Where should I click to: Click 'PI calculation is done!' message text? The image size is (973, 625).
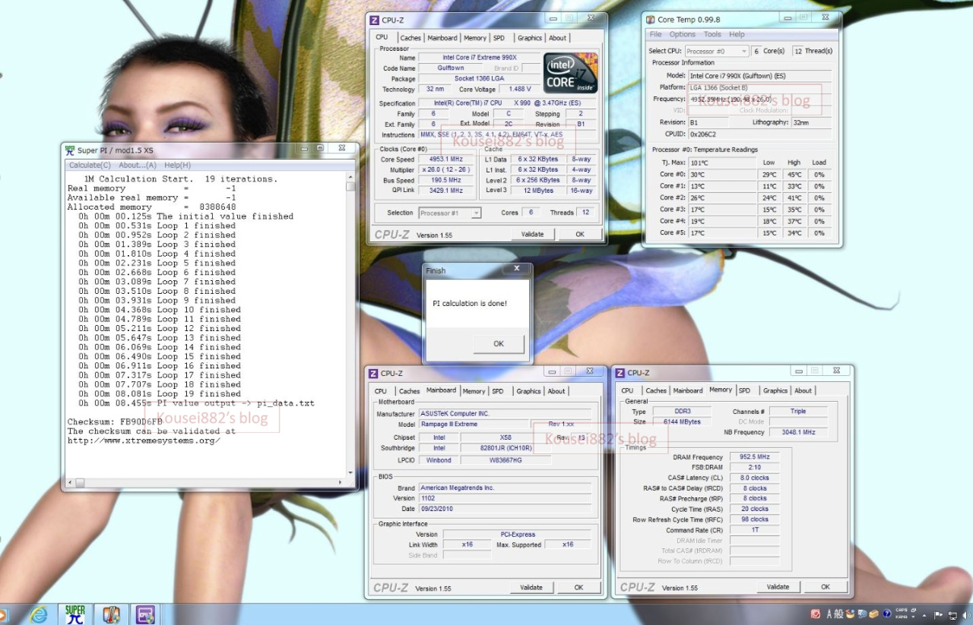coord(470,303)
